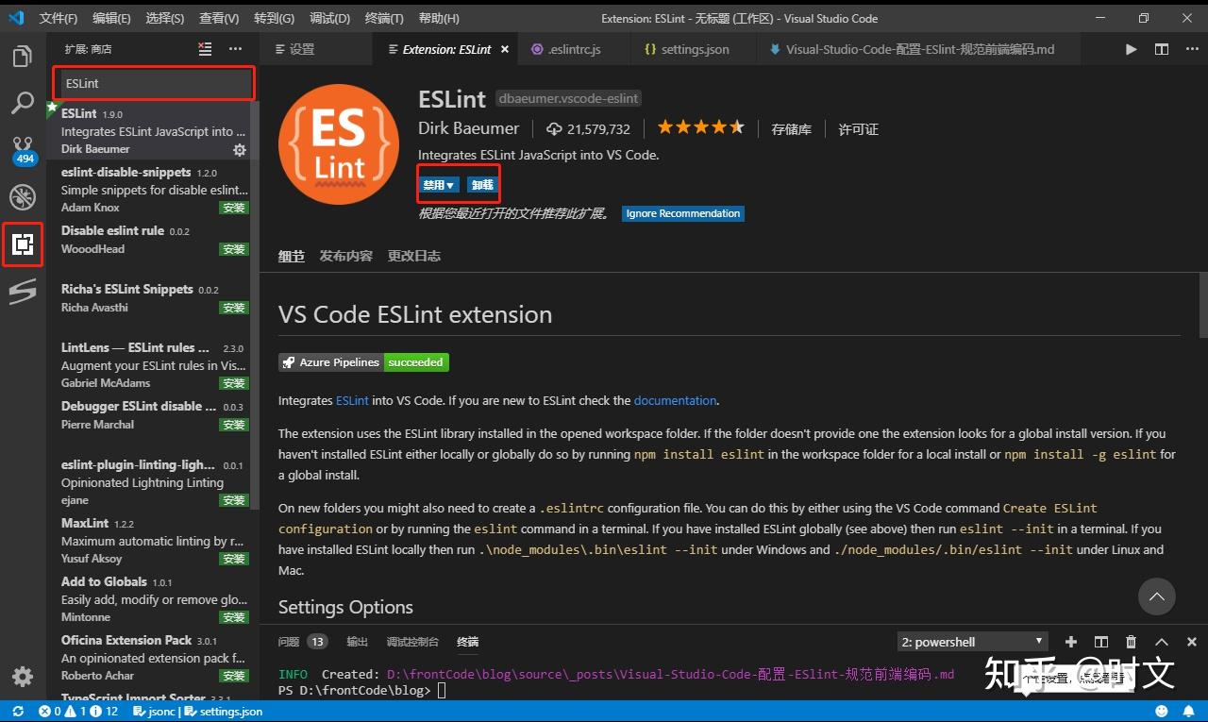The image size is (1208, 722).
Task: Create a new terminal with the plus icon
Action: pyautogui.click(x=1070, y=641)
